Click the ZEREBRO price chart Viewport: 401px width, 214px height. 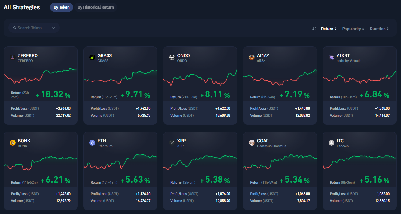tap(41, 76)
